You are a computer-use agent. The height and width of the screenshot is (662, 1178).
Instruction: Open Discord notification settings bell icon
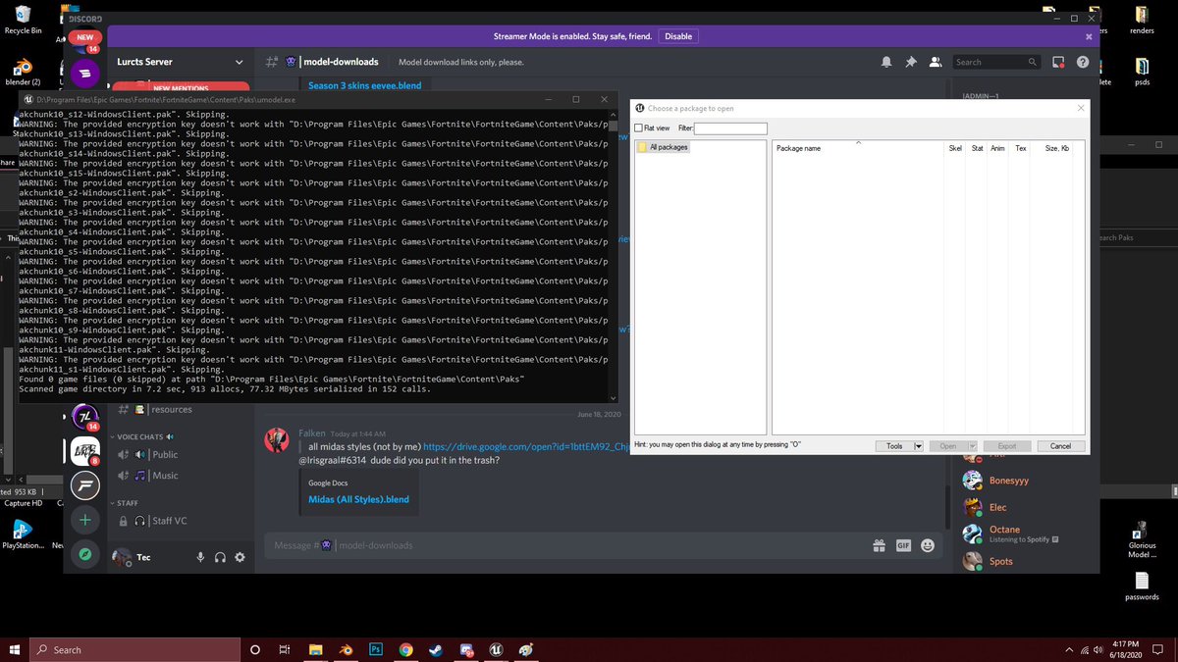[x=886, y=62]
